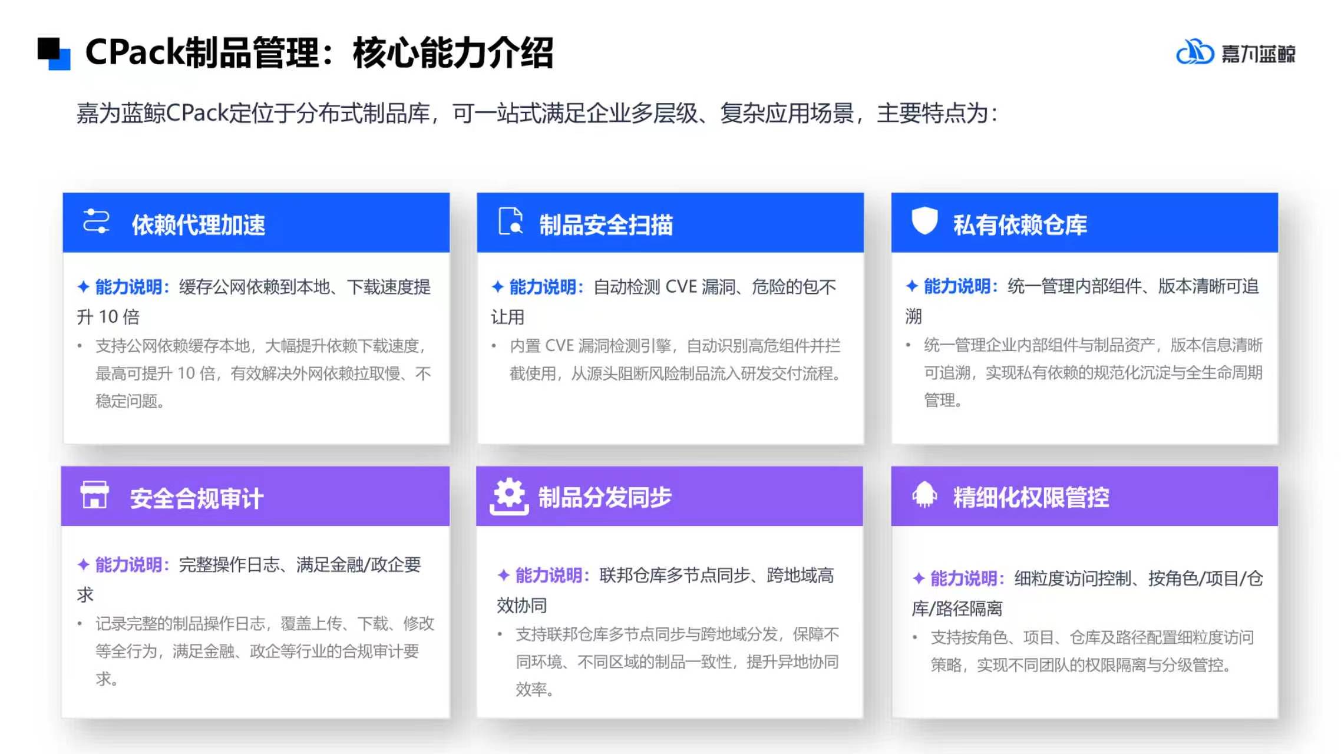This screenshot has height=754, width=1341.
Task: Click the 嘉为蓝鲸 cloud logo icon
Action: [1194, 52]
